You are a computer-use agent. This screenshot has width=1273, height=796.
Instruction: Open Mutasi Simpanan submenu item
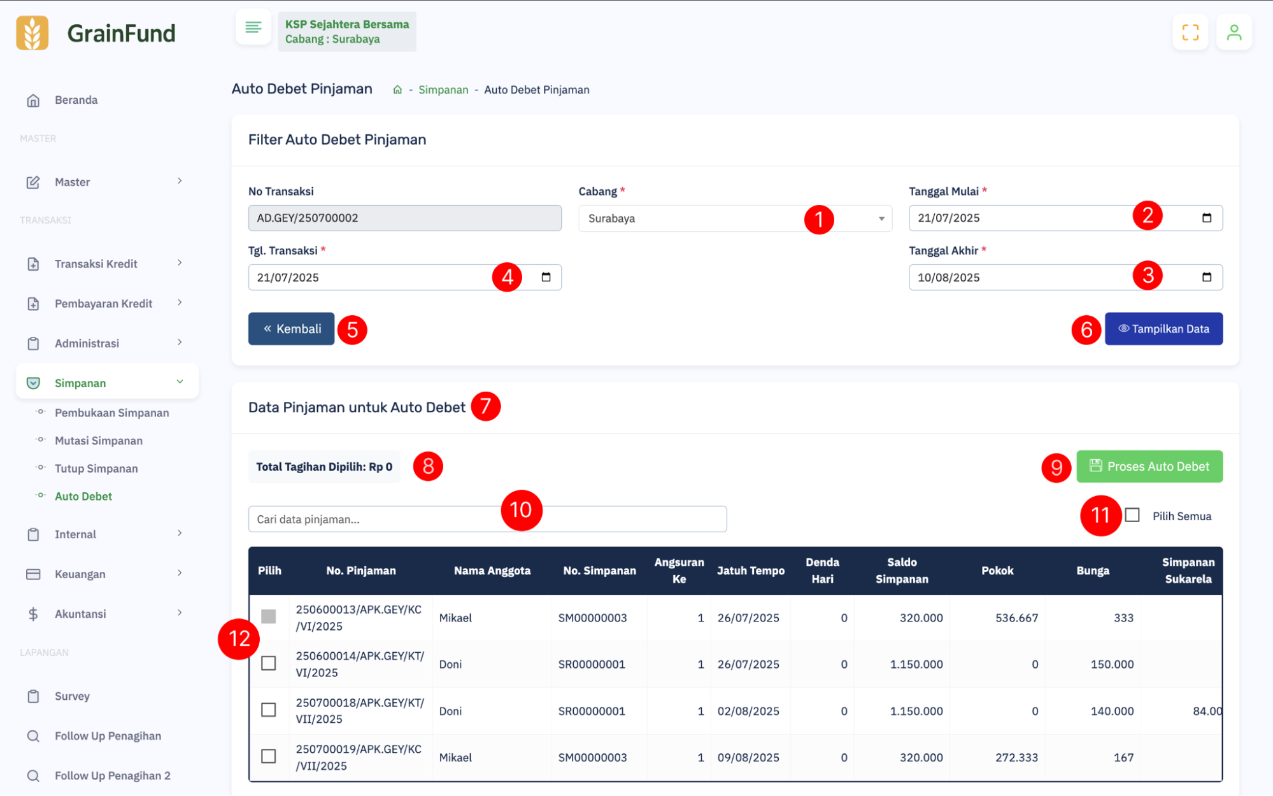click(x=99, y=441)
